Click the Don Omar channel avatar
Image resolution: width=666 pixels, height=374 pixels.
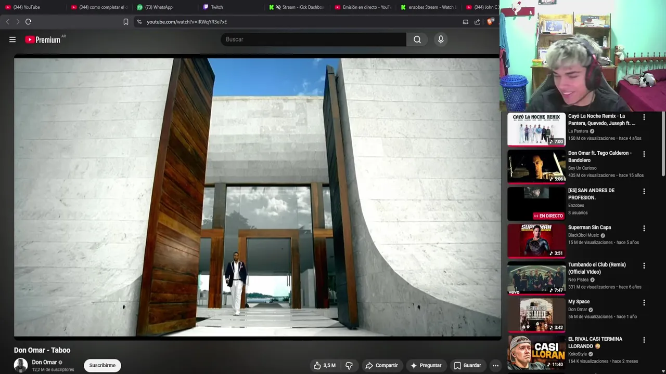pyautogui.click(x=21, y=365)
